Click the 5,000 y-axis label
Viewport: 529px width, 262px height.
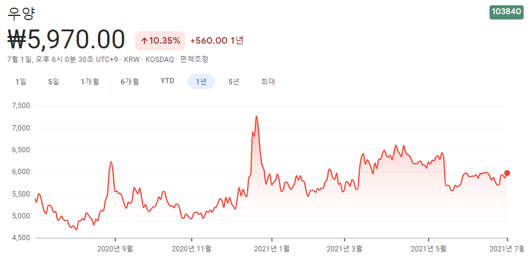[21, 216]
